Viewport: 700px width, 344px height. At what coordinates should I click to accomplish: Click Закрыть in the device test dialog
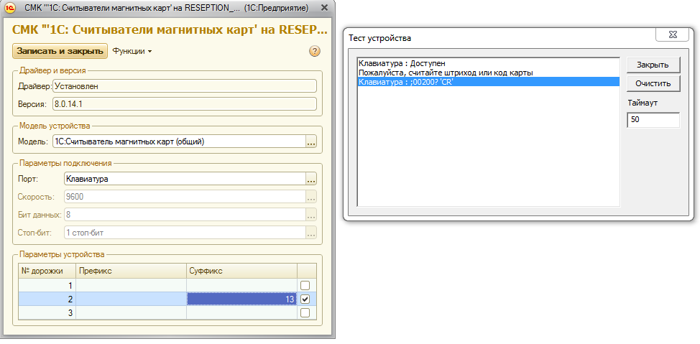[x=653, y=65]
